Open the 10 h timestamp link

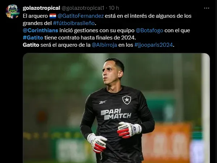click(114, 8)
